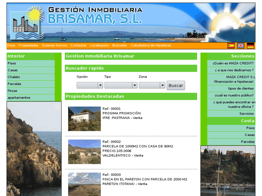Open '¿ a que nos dedicamos ?' link

[x=231, y=70]
